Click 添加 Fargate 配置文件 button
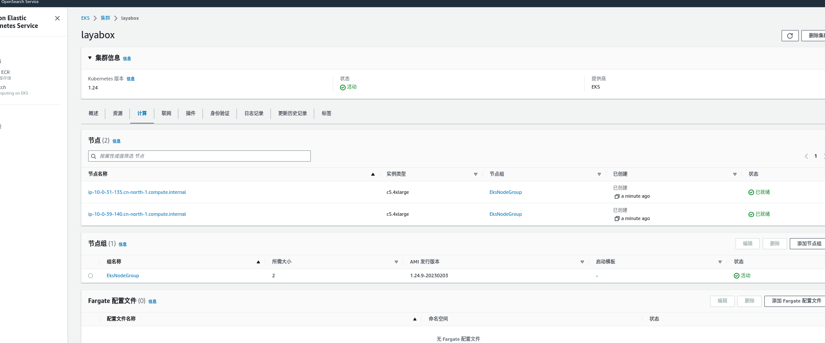Screen dimensions: 825x343 click(795, 301)
